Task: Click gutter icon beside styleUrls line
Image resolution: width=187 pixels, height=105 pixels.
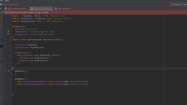Action: click(x=8, y=34)
